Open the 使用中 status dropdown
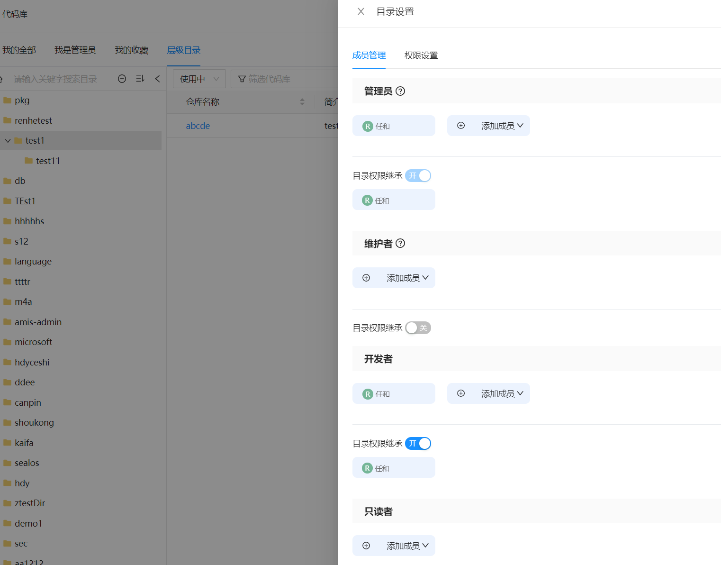 198,79
